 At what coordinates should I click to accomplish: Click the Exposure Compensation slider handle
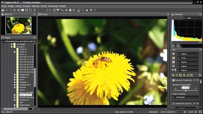pos(186,90)
